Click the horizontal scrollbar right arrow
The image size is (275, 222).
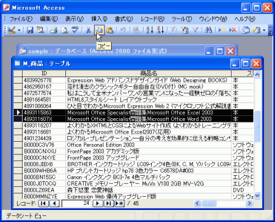[249, 203]
